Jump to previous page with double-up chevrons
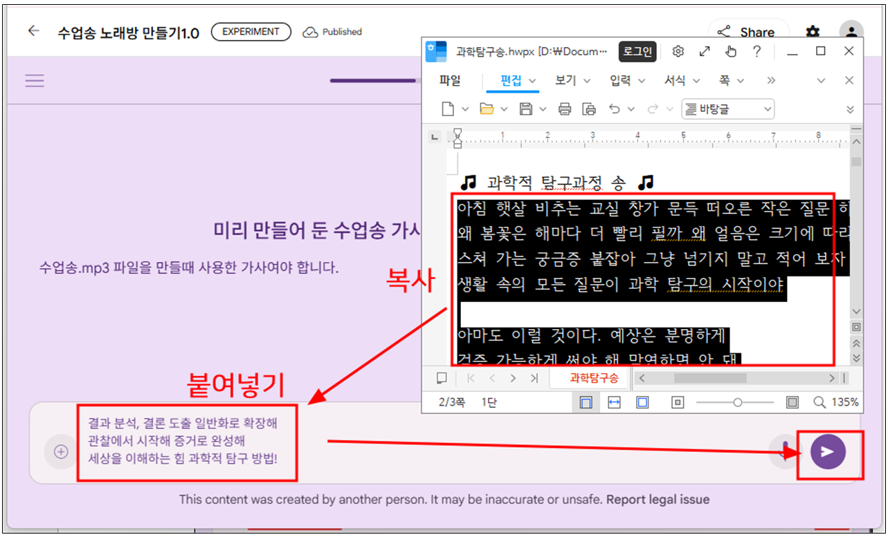The width and height of the screenshot is (888, 537). (x=856, y=343)
